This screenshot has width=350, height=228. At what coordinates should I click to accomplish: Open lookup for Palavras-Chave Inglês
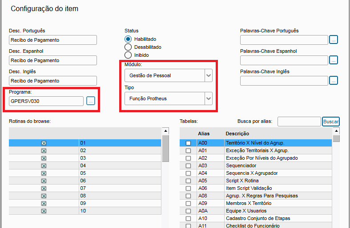click(x=334, y=80)
